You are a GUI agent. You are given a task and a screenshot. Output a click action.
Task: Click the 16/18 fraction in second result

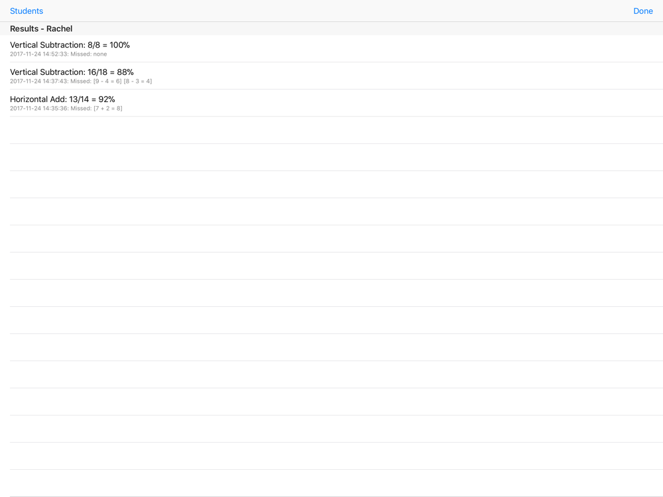pos(97,72)
